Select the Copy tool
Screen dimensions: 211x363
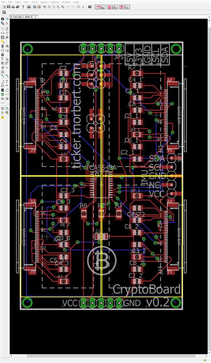coord(7,29)
